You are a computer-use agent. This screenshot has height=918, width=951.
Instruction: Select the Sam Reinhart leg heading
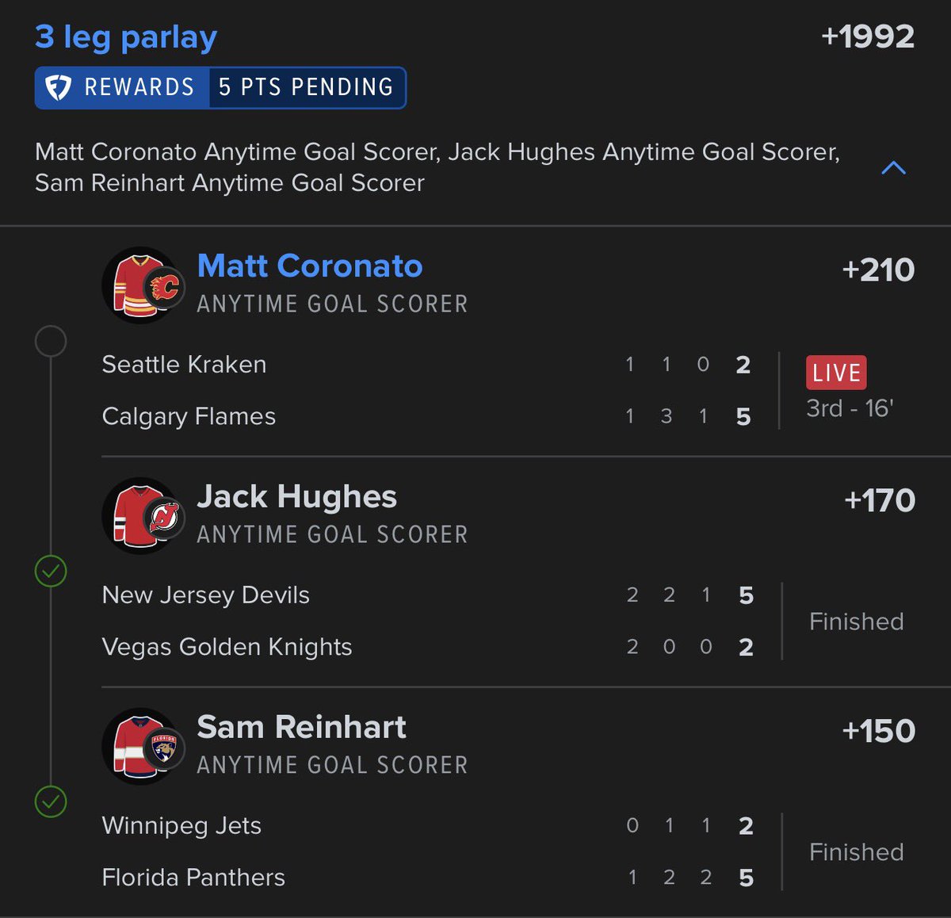point(301,727)
